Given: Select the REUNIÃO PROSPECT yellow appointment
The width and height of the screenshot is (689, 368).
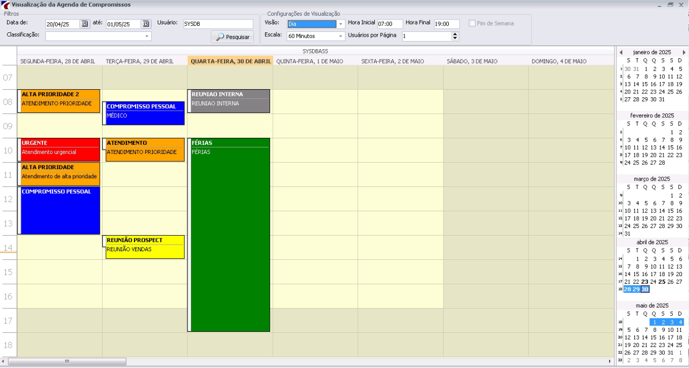Looking at the screenshot, I should (145, 247).
